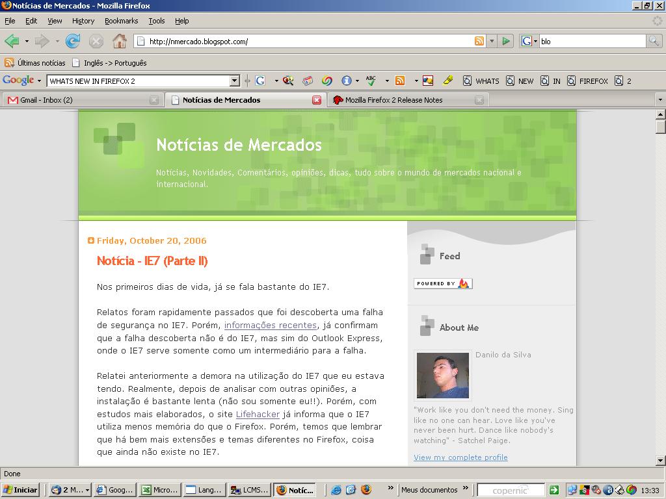Click 'View my complete profile' link

pos(461,457)
